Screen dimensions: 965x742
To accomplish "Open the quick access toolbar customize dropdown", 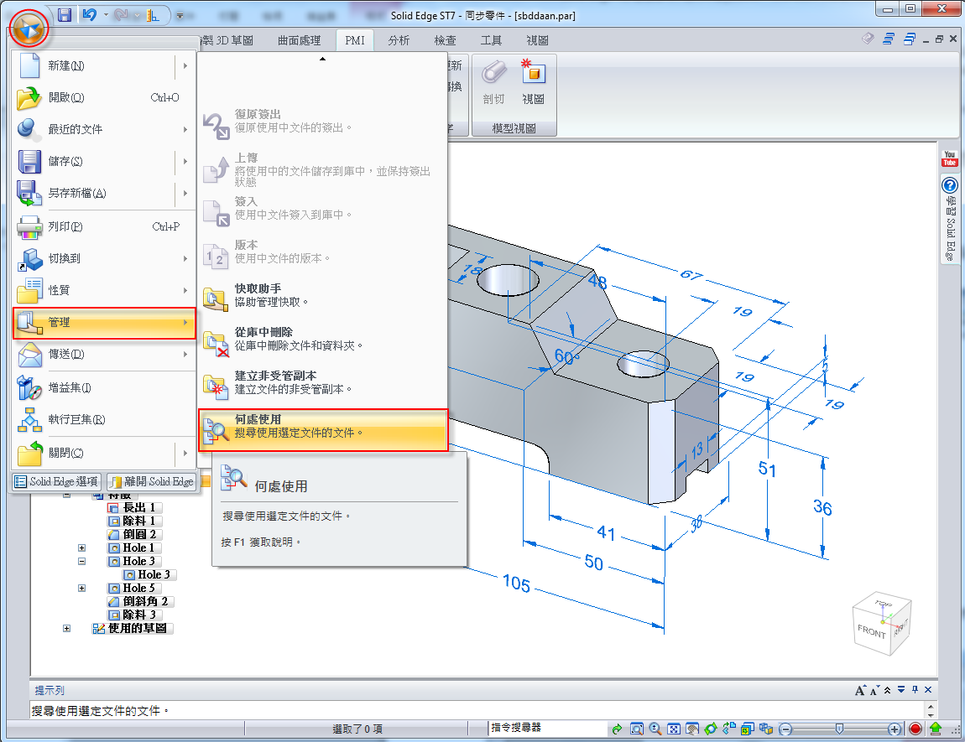I will (x=180, y=15).
